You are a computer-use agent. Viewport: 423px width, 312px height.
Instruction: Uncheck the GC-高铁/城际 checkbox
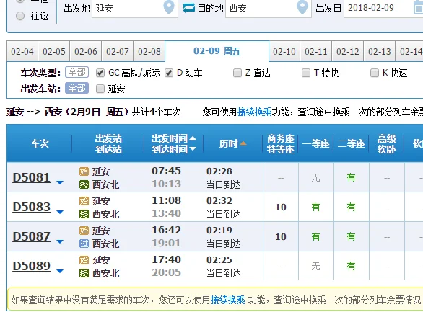click(x=100, y=73)
